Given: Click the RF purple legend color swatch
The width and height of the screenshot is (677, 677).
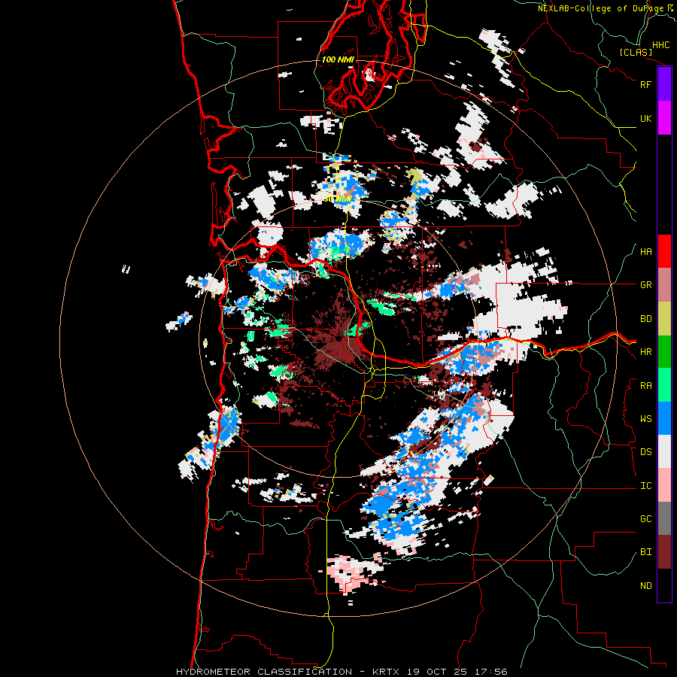Looking at the screenshot, I should tap(664, 84).
